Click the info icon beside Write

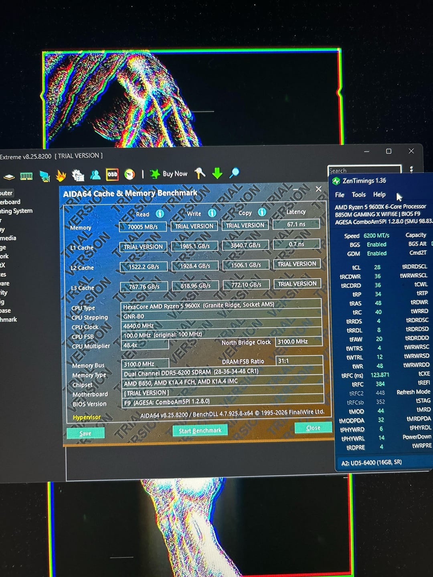(x=212, y=213)
